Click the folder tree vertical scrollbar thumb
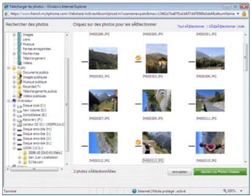 67,105
